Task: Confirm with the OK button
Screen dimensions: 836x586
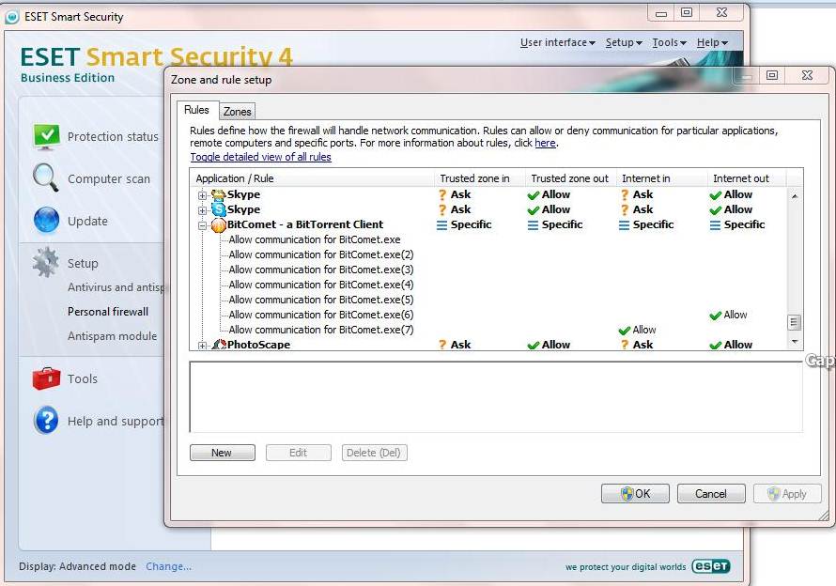Action: pyautogui.click(x=635, y=494)
